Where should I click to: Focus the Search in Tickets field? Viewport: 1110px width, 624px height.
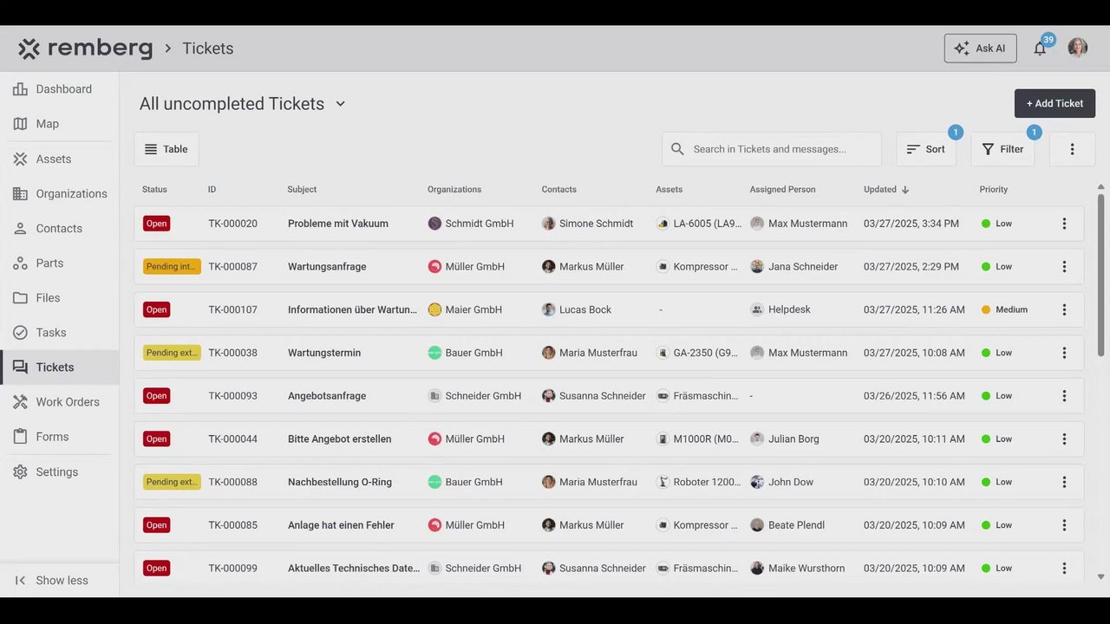click(x=772, y=149)
